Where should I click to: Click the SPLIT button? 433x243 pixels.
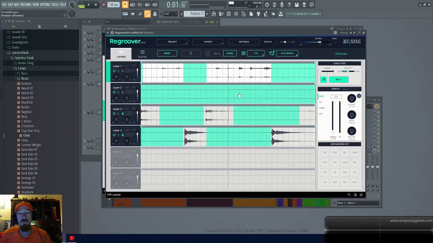[339, 79]
